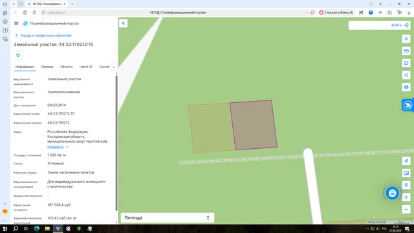The width and height of the screenshot is (414, 233).
Task: Zoom in the map with plus button
Action: click(x=406, y=197)
